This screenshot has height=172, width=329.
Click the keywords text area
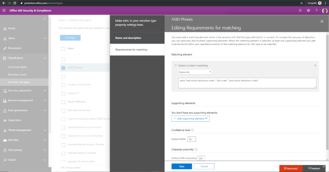coord(247,83)
